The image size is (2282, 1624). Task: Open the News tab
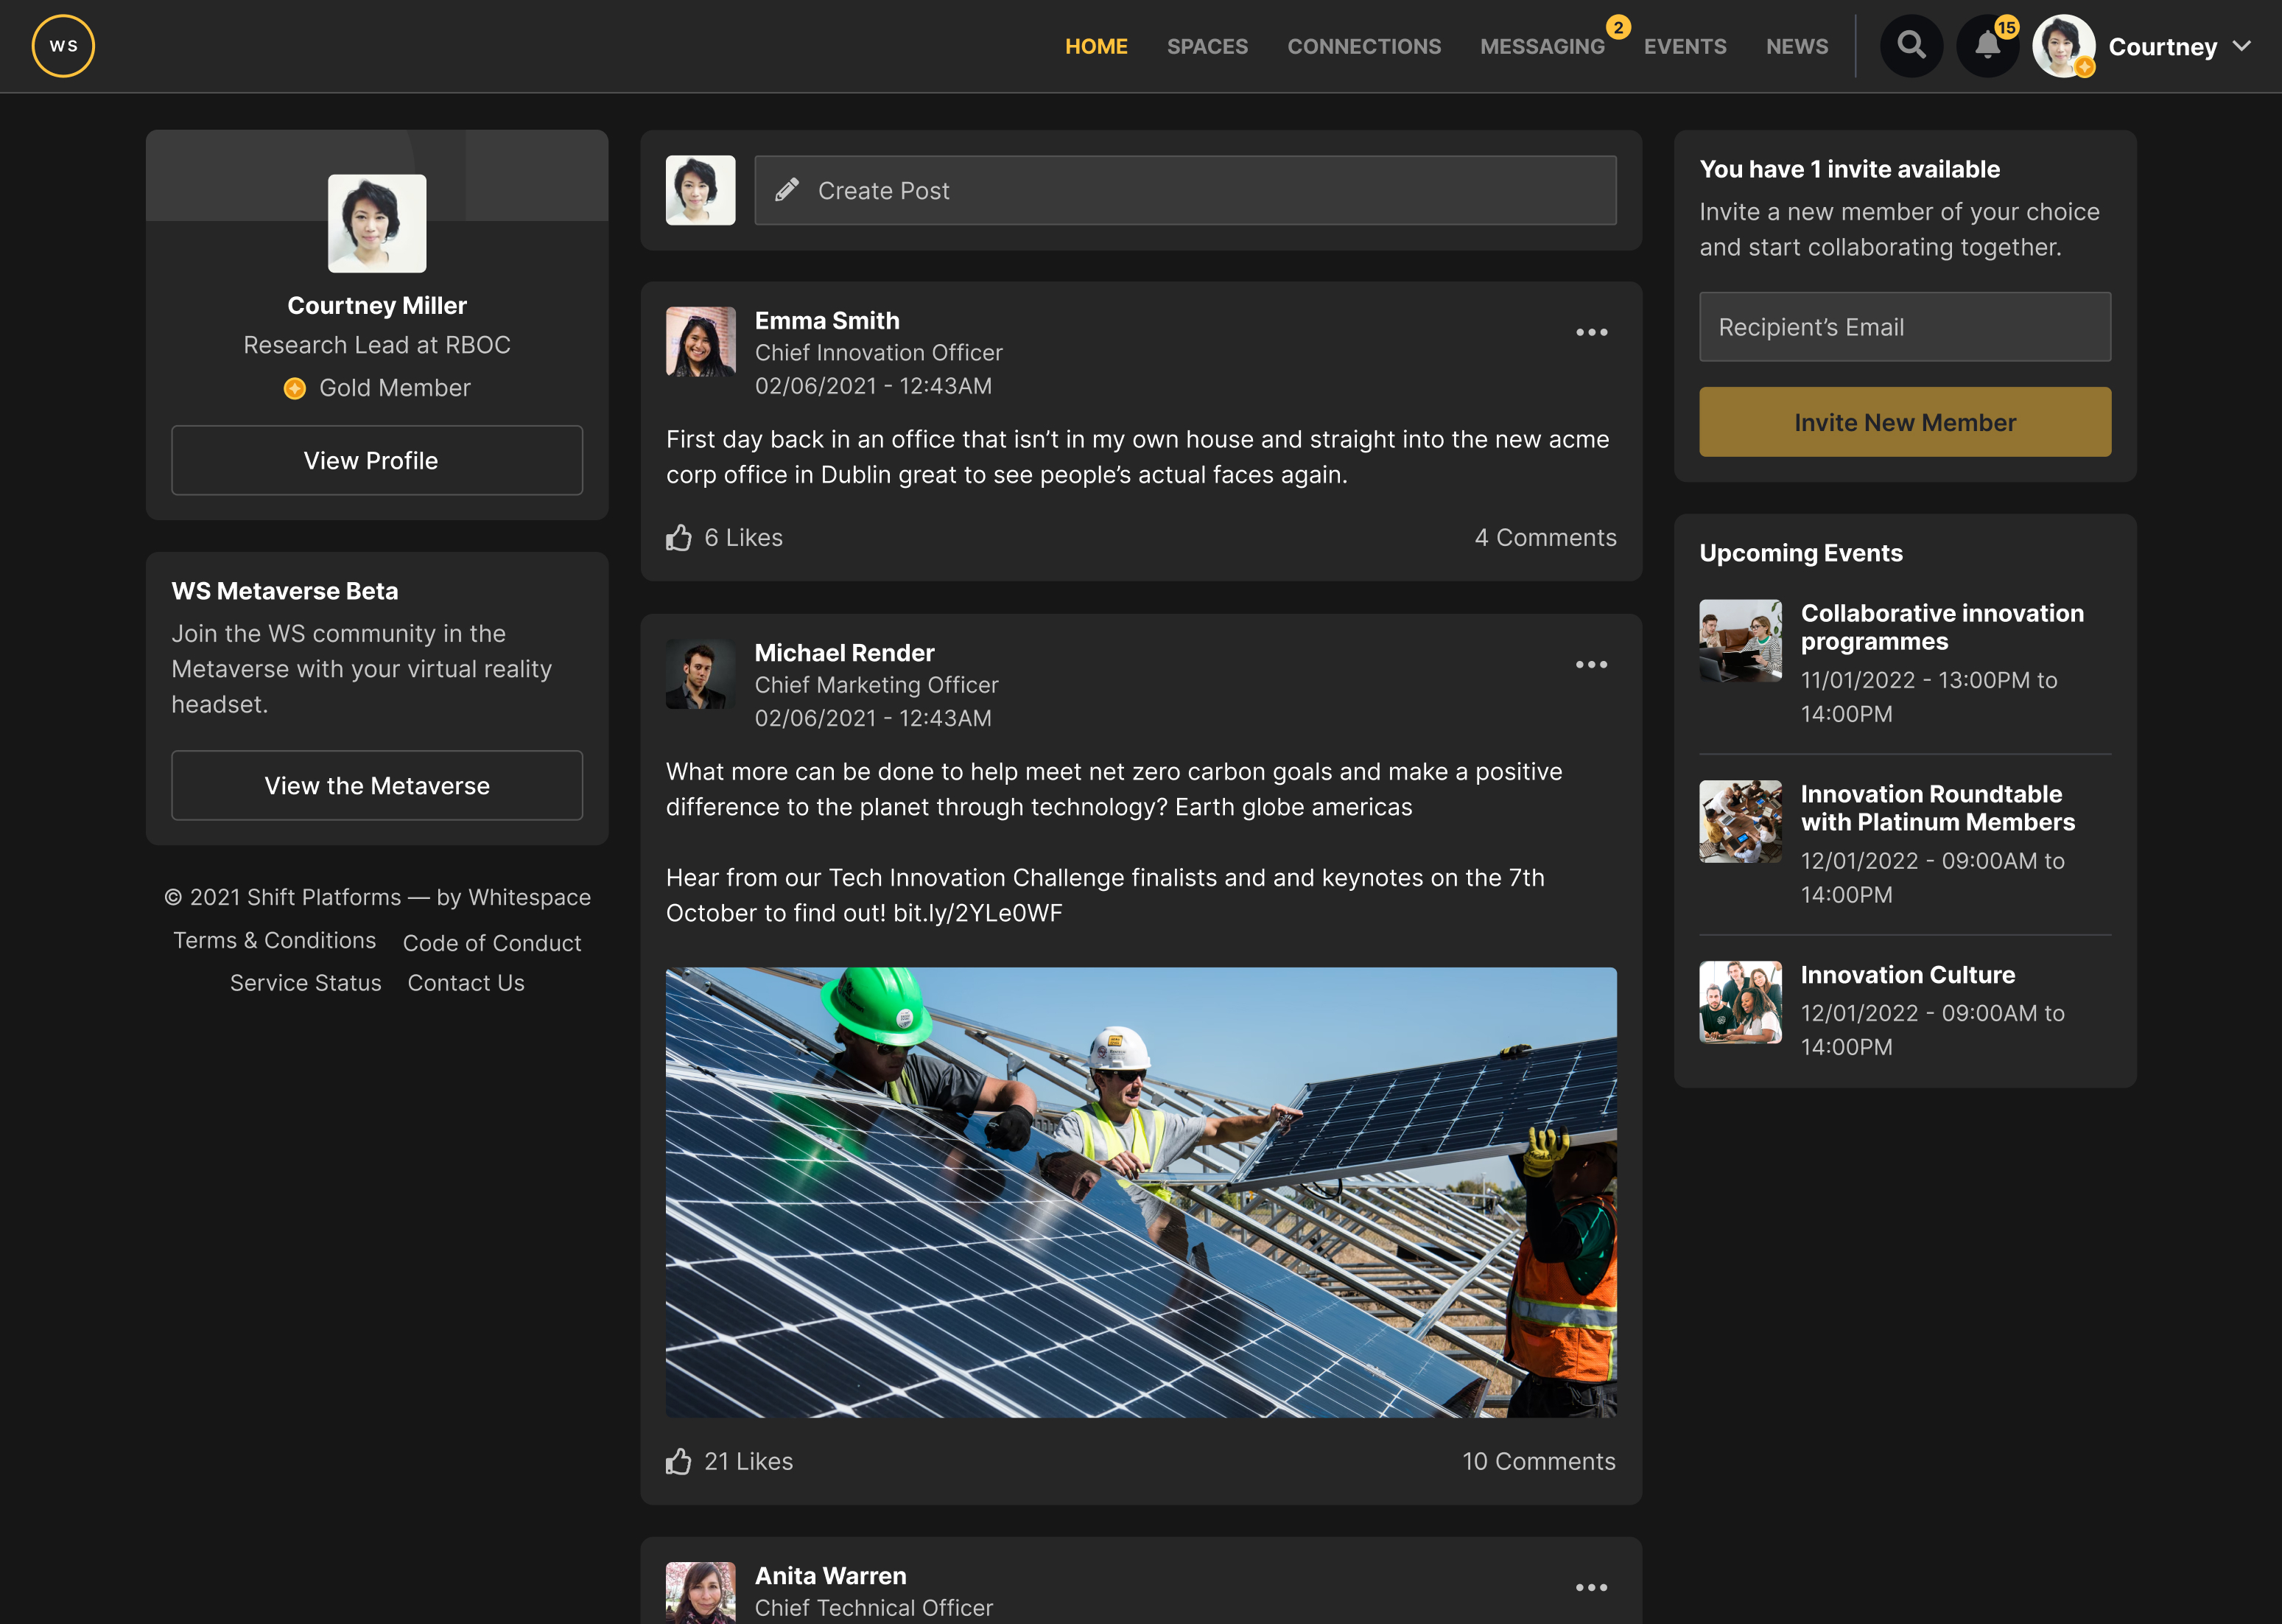coord(1797,46)
